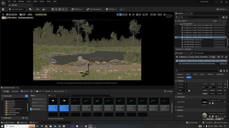The image size is (229, 128).
Task: Click the Perspective viewport button
Action: pyautogui.click(x=12, y=15)
